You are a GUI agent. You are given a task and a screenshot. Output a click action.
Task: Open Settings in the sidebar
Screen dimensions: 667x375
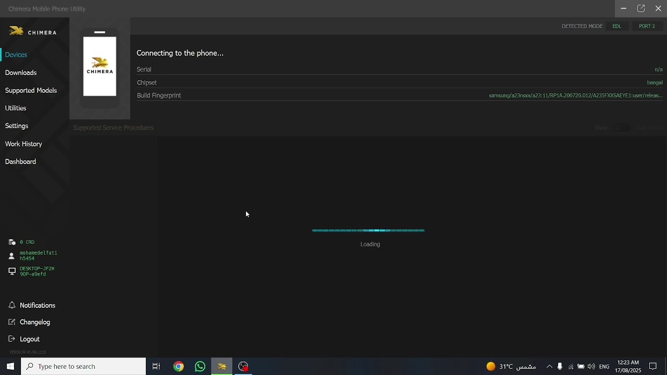pos(17,126)
